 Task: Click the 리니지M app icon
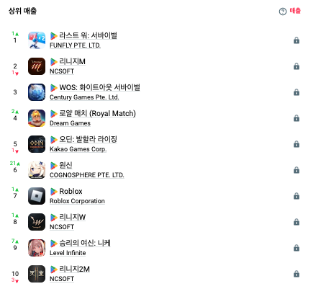pos(37,66)
